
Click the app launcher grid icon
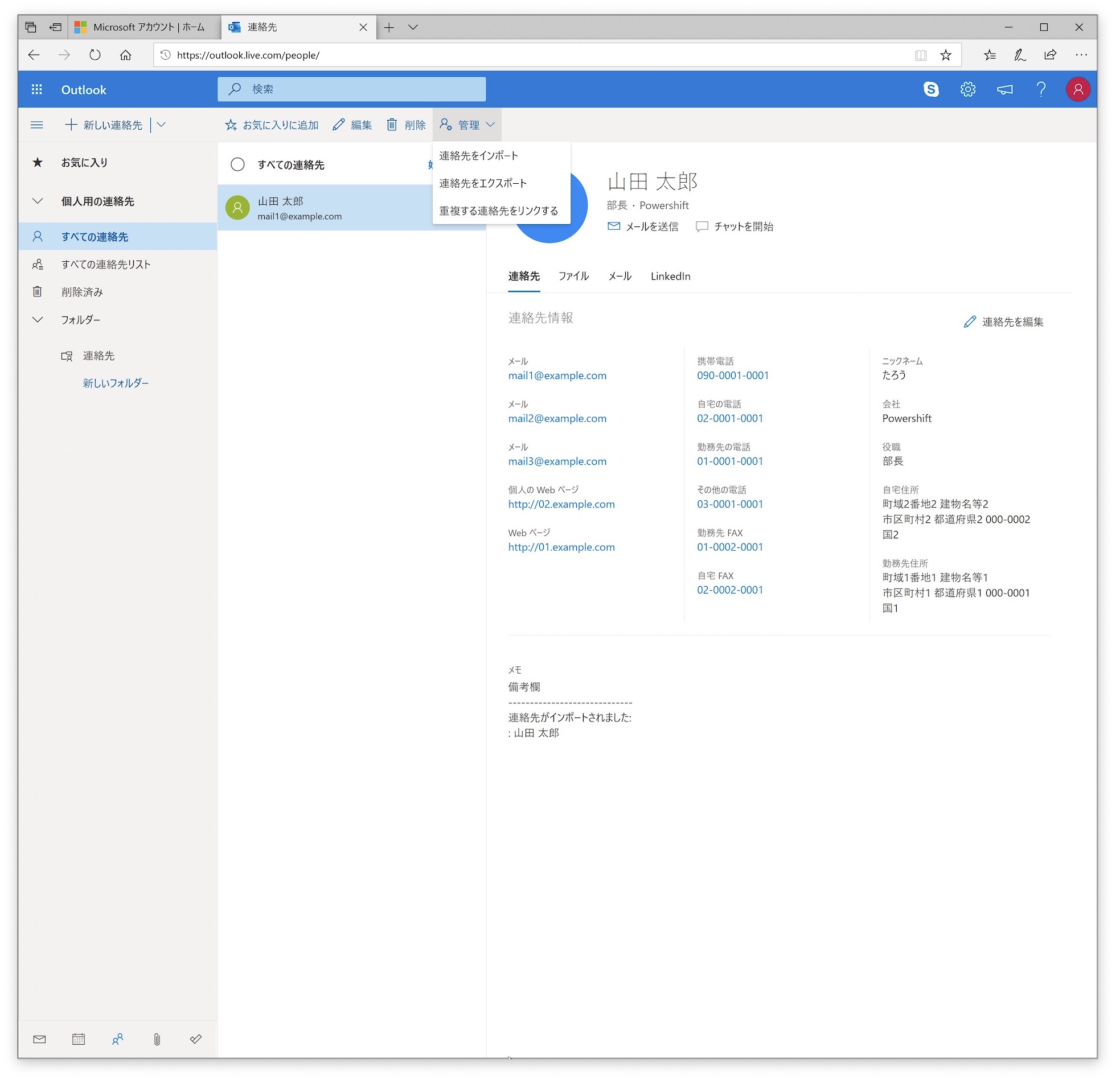coord(37,89)
